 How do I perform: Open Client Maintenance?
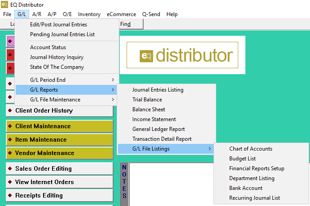click(60, 126)
